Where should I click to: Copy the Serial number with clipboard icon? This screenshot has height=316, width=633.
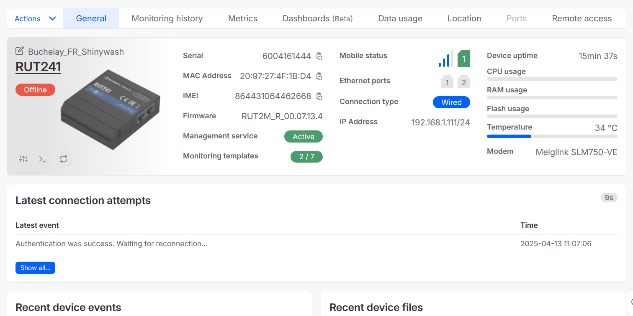319,56
